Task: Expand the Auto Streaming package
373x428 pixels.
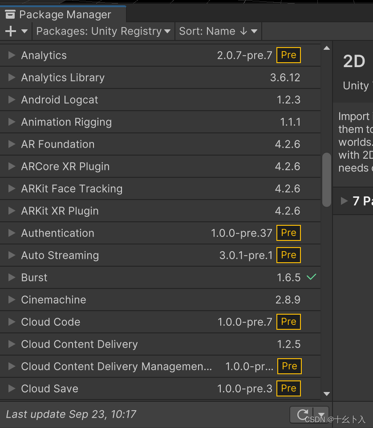Action: pyautogui.click(x=12, y=255)
